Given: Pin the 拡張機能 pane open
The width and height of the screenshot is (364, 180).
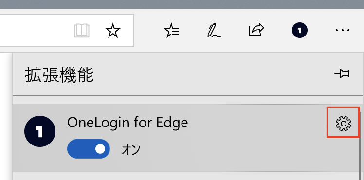Looking at the screenshot, I should click(x=342, y=74).
